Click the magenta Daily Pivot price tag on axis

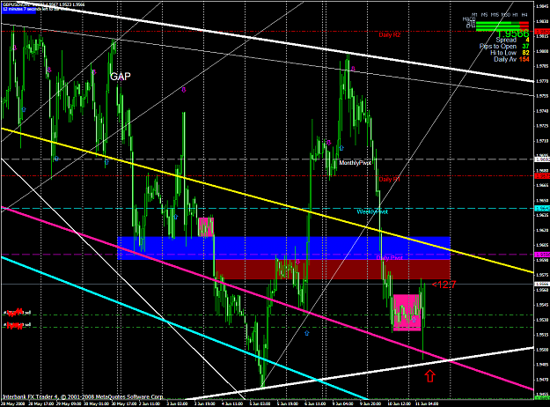coord(542,255)
